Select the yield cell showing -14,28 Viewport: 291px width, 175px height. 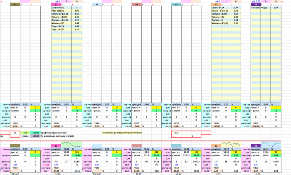coord(56,171)
